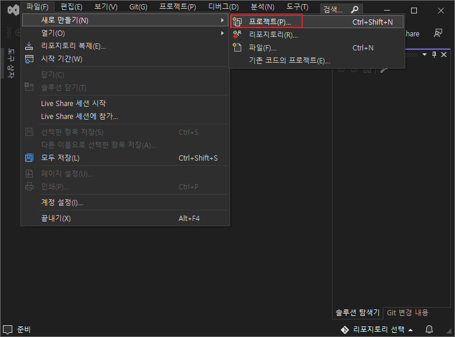Image resolution: width=455 pixels, height=337 pixels.
Task: Click the start window icon
Action: pyautogui.click(x=29, y=59)
